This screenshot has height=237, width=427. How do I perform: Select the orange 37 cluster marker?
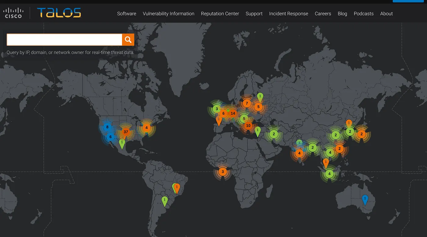[126, 132]
